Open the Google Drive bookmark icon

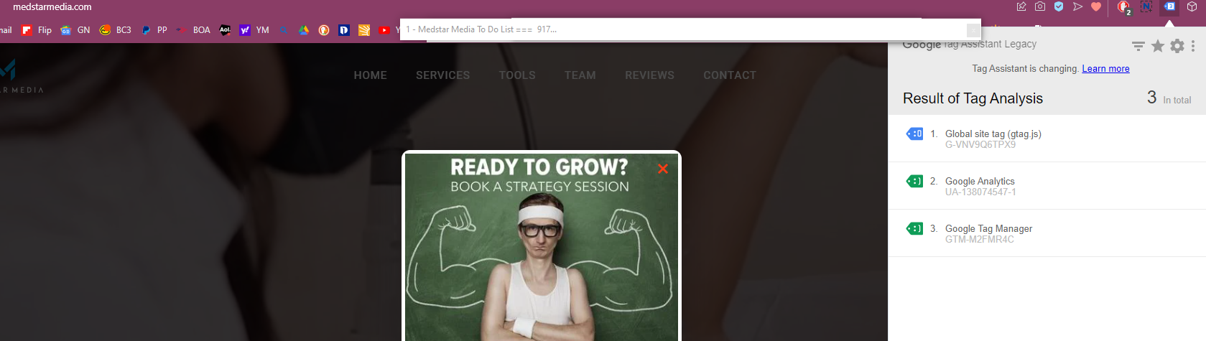(x=304, y=30)
